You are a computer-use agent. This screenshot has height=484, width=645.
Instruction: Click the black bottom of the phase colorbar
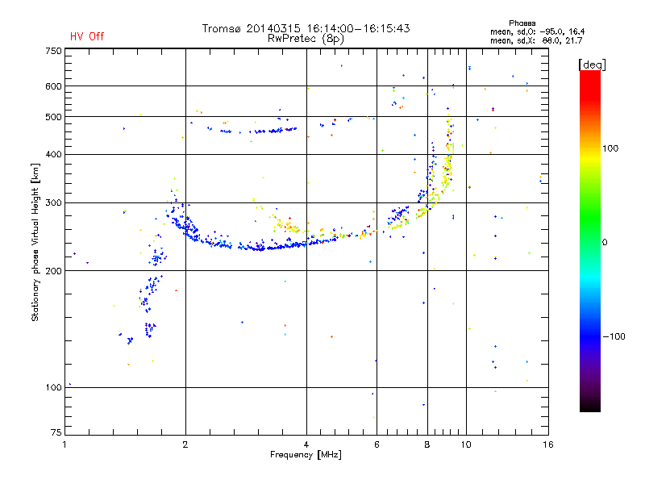pos(590,406)
